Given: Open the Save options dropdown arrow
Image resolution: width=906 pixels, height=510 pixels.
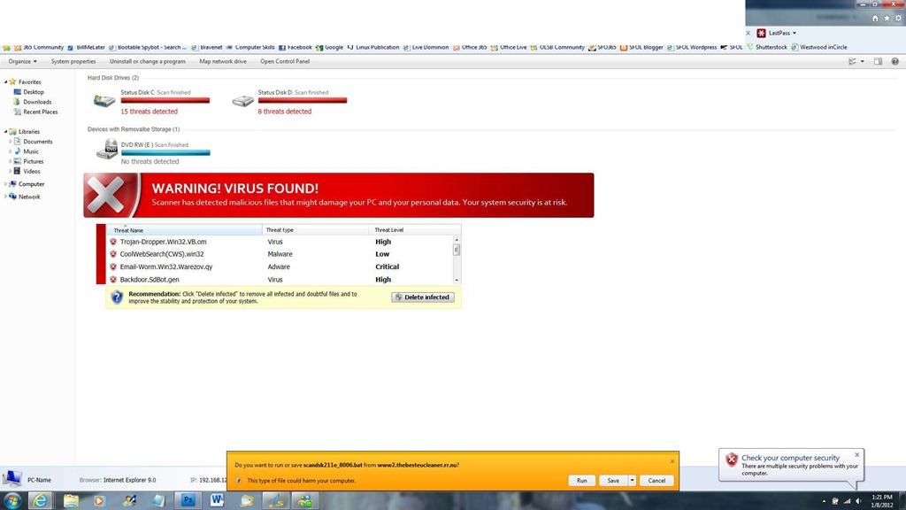Looking at the screenshot, I should pyautogui.click(x=632, y=481).
